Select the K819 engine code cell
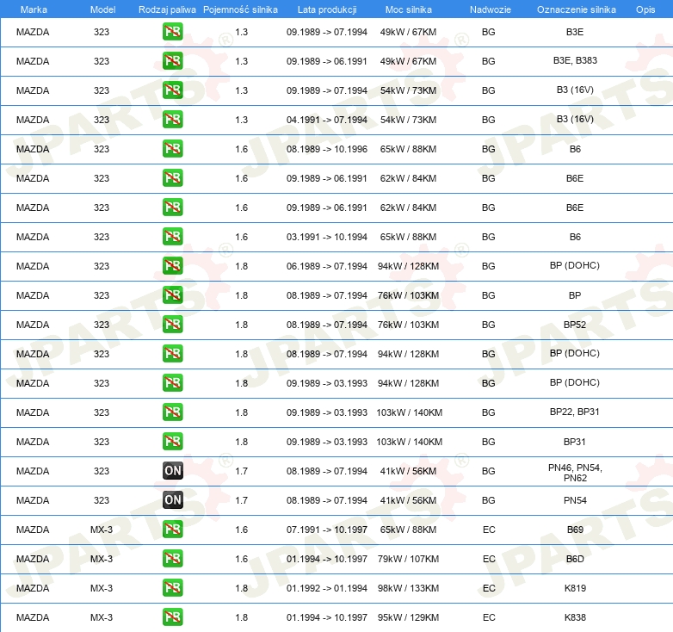 point(575,588)
